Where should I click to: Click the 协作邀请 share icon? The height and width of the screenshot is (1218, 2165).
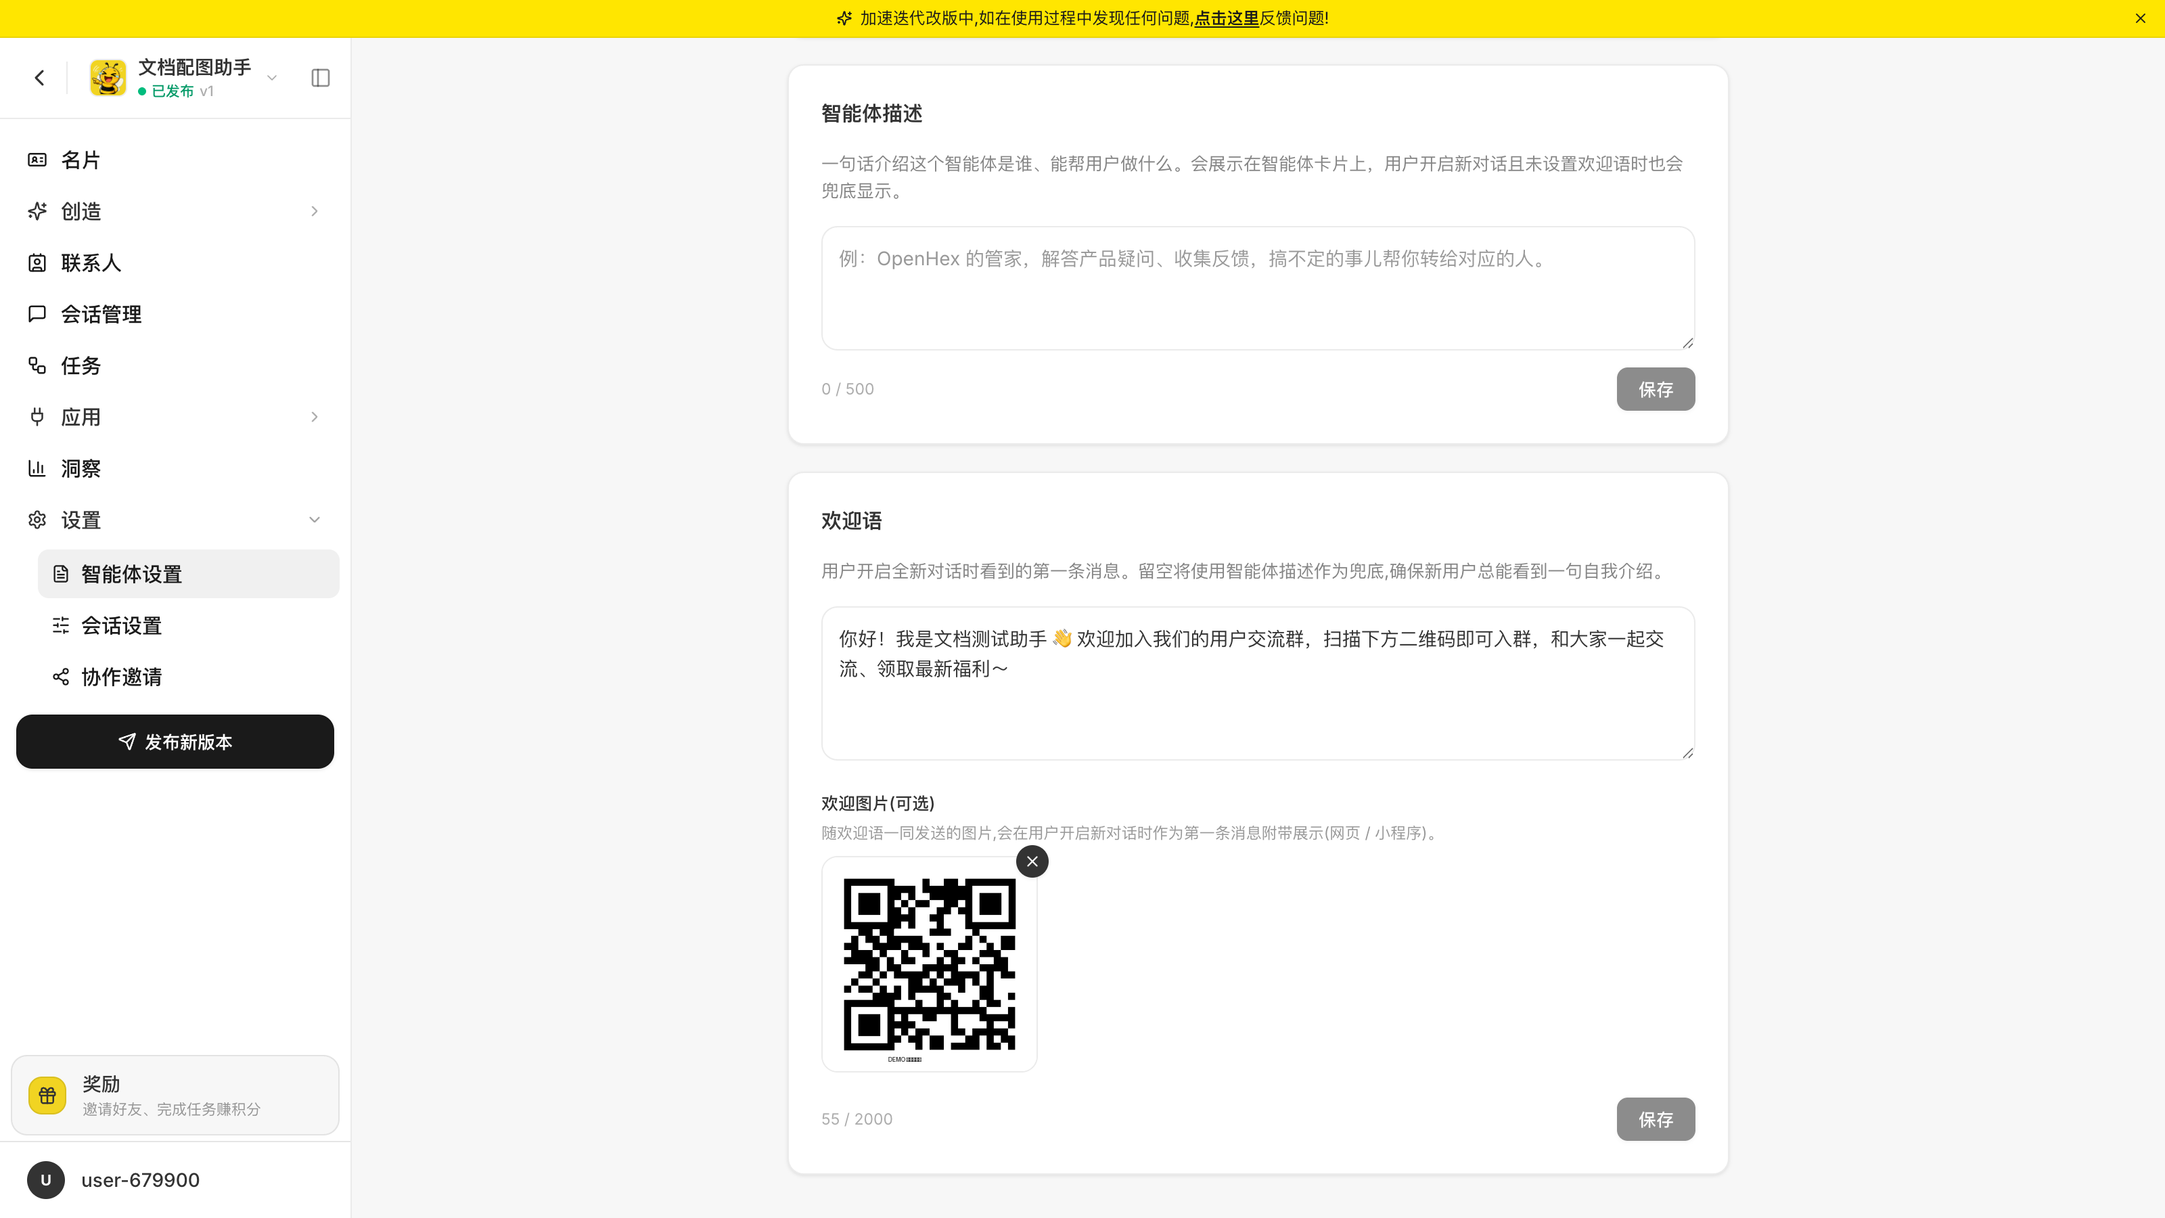tap(60, 677)
